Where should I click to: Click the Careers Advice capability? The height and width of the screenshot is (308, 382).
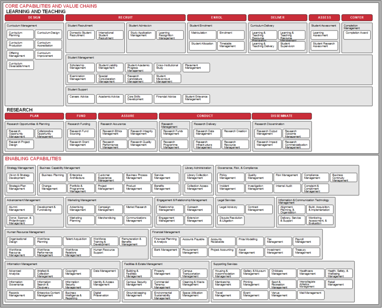click(x=81, y=99)
